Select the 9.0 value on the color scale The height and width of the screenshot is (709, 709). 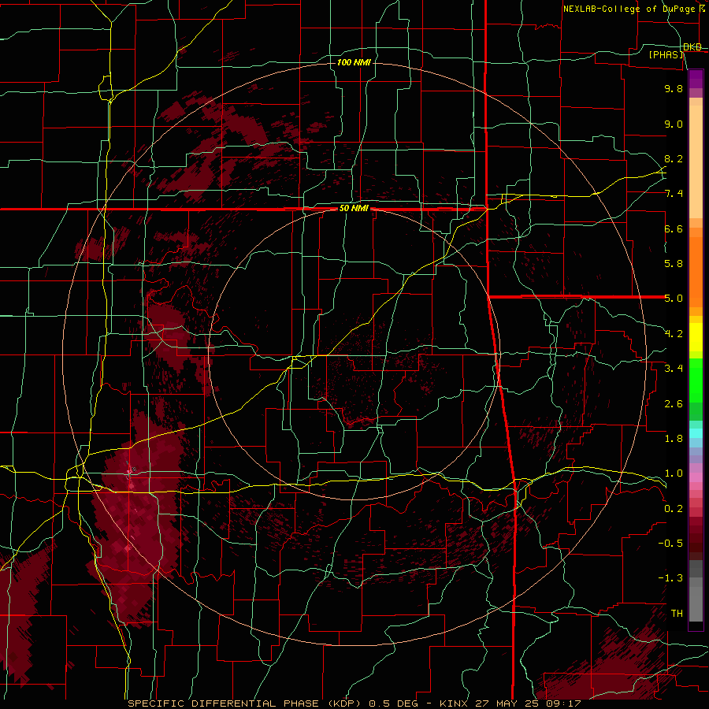tap(674, 124)
